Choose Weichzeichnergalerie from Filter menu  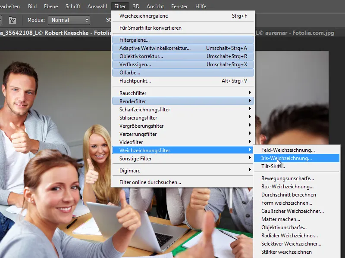pyautogui.click(x=183, y=16)
